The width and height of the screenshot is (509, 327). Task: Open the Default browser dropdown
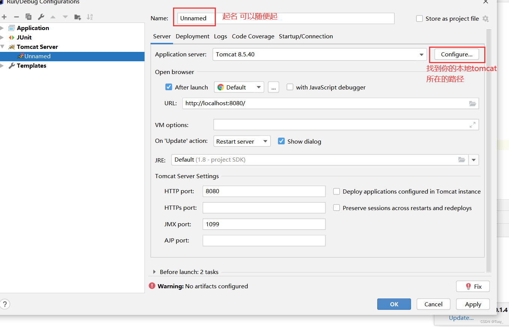tap(259, 87)
